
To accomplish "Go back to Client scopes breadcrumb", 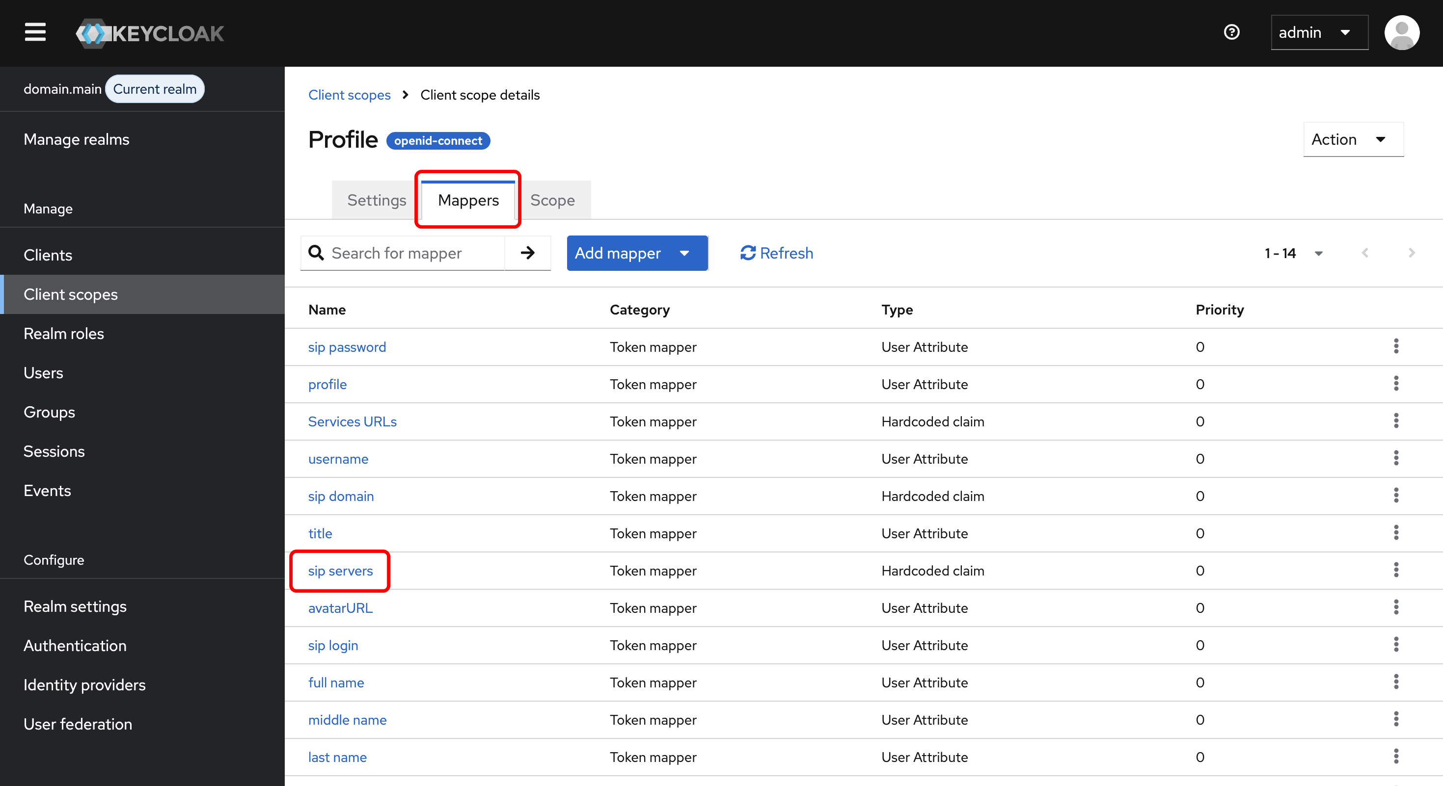I will (349, 95).
